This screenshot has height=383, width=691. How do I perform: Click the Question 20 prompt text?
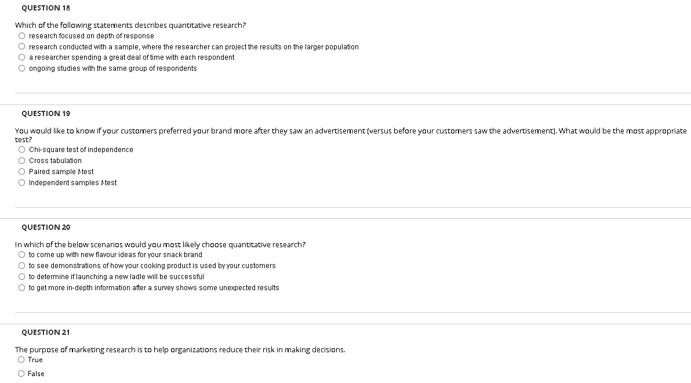[x=161, y=244]
